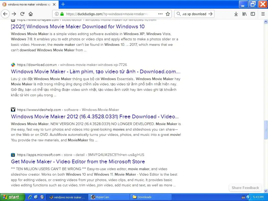Bookmark this page with the star
The width and height of the screenshot is (268, 201).
click(168, 14)
